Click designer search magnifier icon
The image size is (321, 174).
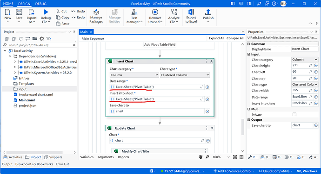pos(207,157)
